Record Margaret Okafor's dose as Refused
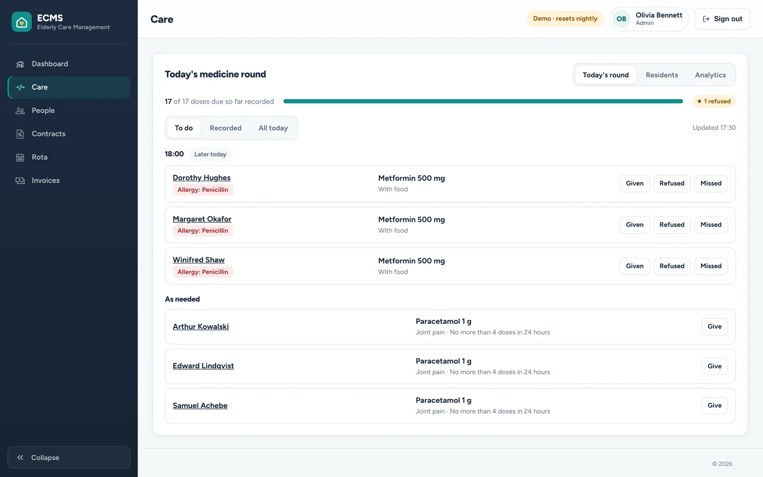Viewport: 763px width, 477px height. [672, 225]
